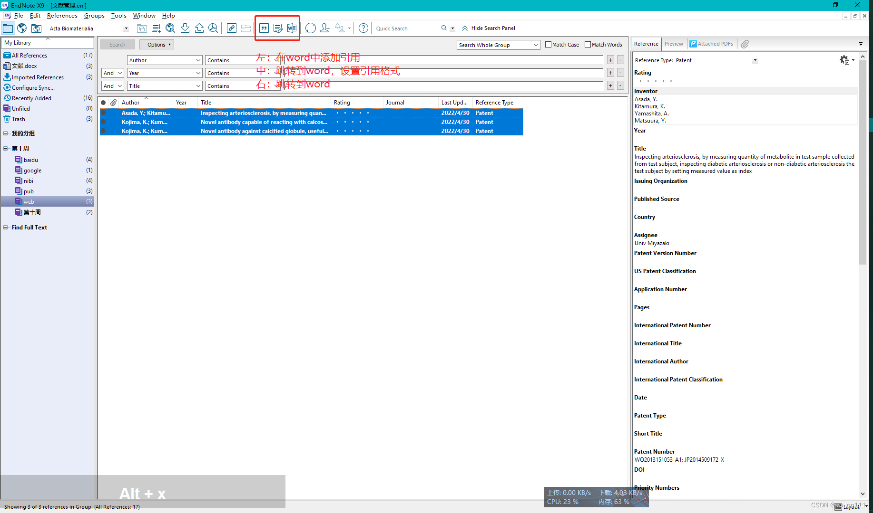Click Hide Search Panel
The width and height of the screenshot is (873, 513).
[x=488, y=28]
